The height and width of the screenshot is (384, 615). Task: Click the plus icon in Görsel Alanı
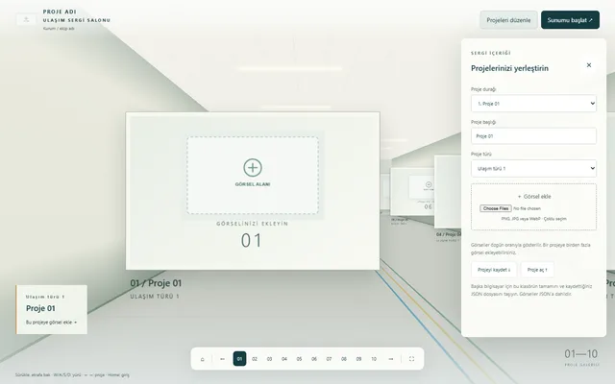coord(253,168)
